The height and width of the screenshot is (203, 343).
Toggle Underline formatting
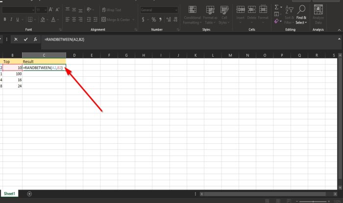(x=18, y=20)
